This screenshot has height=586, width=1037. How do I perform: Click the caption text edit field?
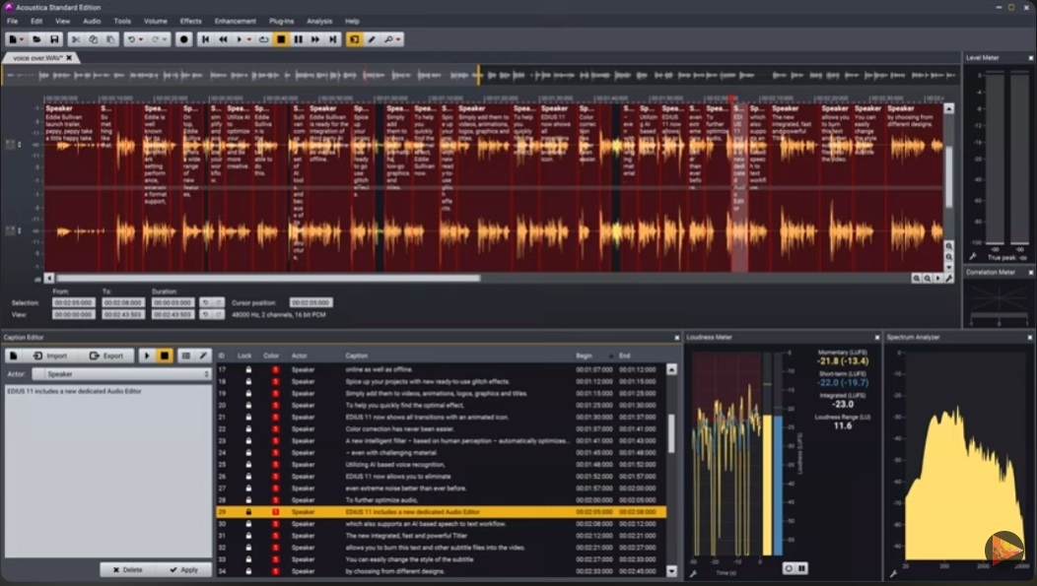tap(108, 471)
